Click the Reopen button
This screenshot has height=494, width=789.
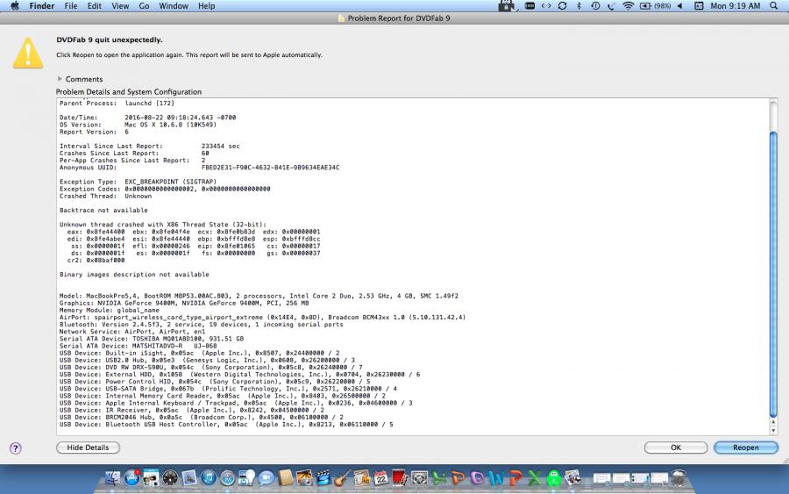[x=746, y=447]
